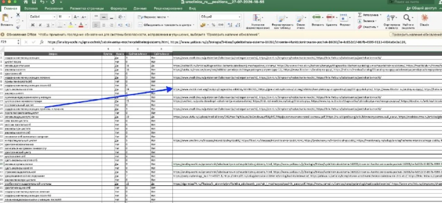This screenshot has height=203, width=442.
Task: Switch to the Вставка (Insert) tab
Action: [x=31, y=8]
